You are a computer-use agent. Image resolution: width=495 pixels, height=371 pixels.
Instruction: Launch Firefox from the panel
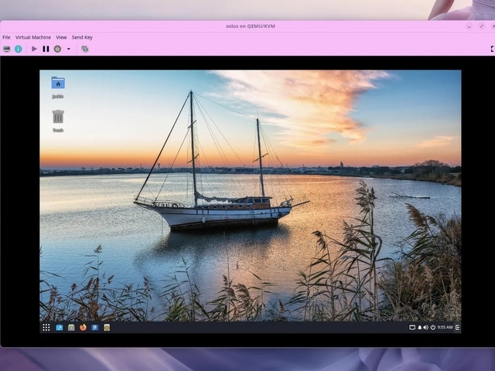[83, 328]
